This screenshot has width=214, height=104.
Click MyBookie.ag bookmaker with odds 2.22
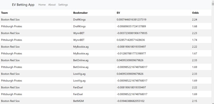point(81,47)
